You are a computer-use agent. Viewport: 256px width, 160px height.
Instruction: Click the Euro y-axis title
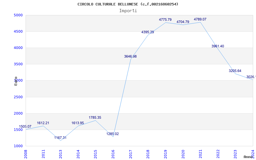click(x=16, y=81)
